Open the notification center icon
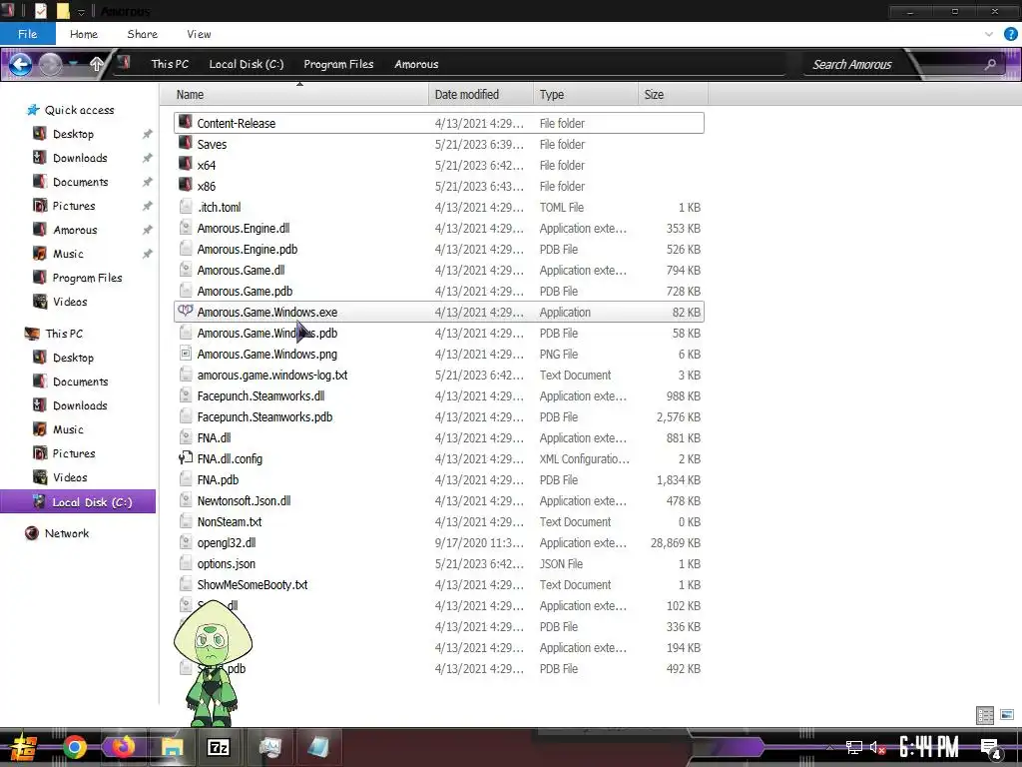This screenshot has height=767, width=1022. tap(990, 749)
